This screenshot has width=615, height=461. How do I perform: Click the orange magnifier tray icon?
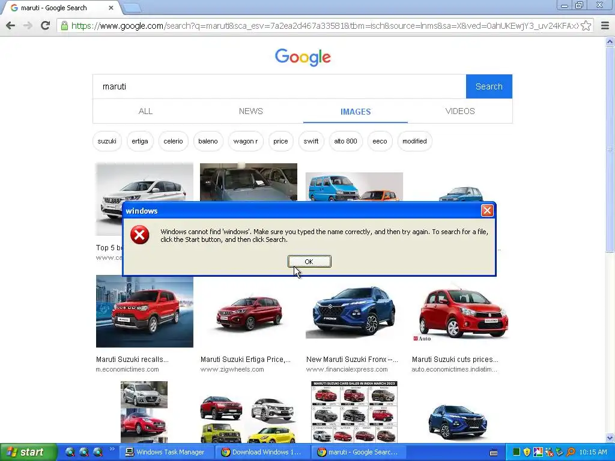point(571,452)
